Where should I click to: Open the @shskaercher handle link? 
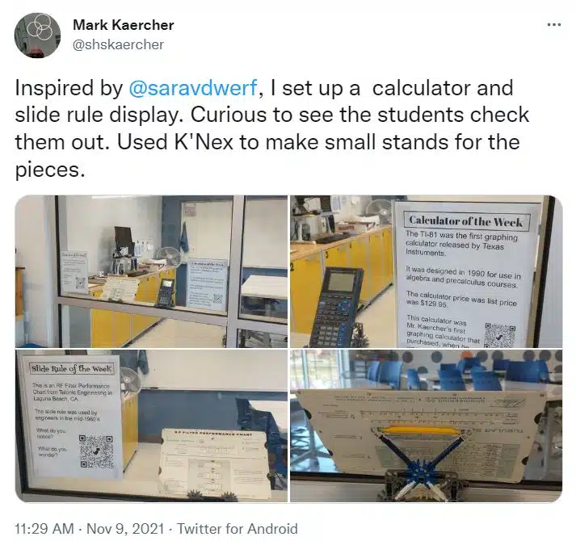click(x=118, y=44)
